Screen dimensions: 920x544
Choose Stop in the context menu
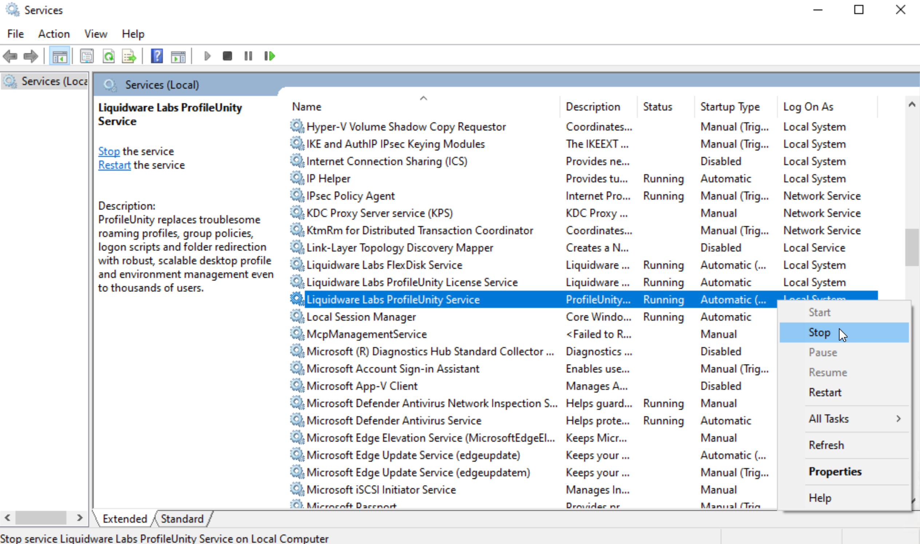844,333
